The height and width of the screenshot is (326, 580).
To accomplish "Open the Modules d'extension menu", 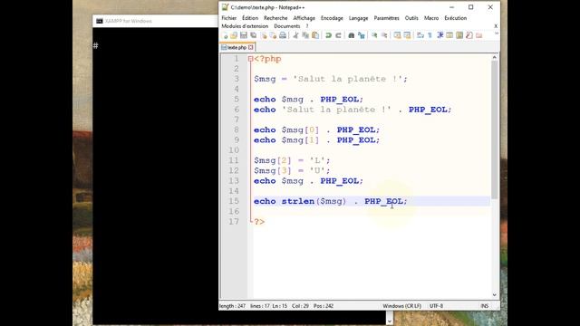I will tap(245, 26).
